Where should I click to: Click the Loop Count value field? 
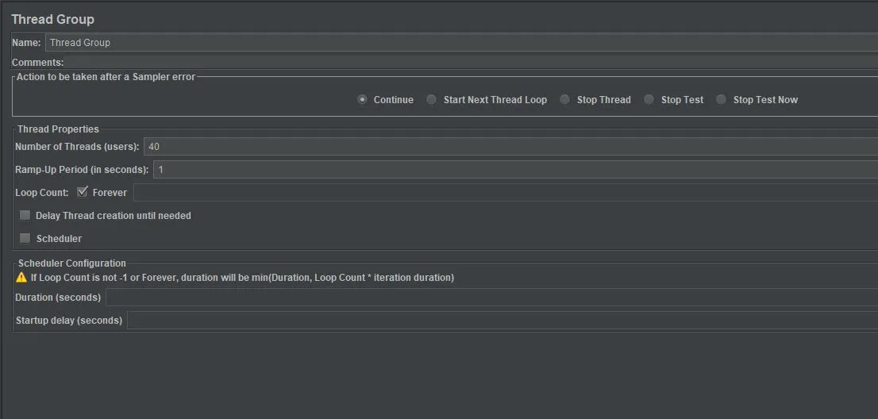tap(505, 193)
